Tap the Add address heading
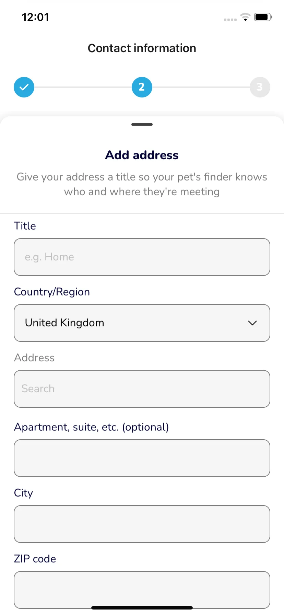This screenshot has width=284, height=615. tap(142, 155)
